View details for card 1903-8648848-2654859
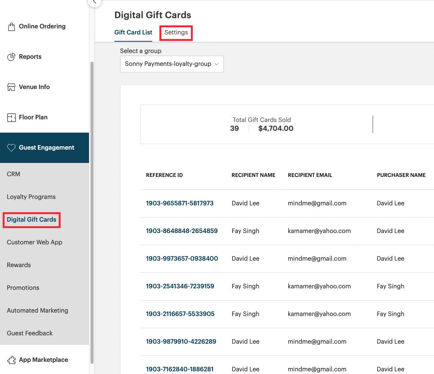This screenshot has height=374, width=434. (182, 231)
